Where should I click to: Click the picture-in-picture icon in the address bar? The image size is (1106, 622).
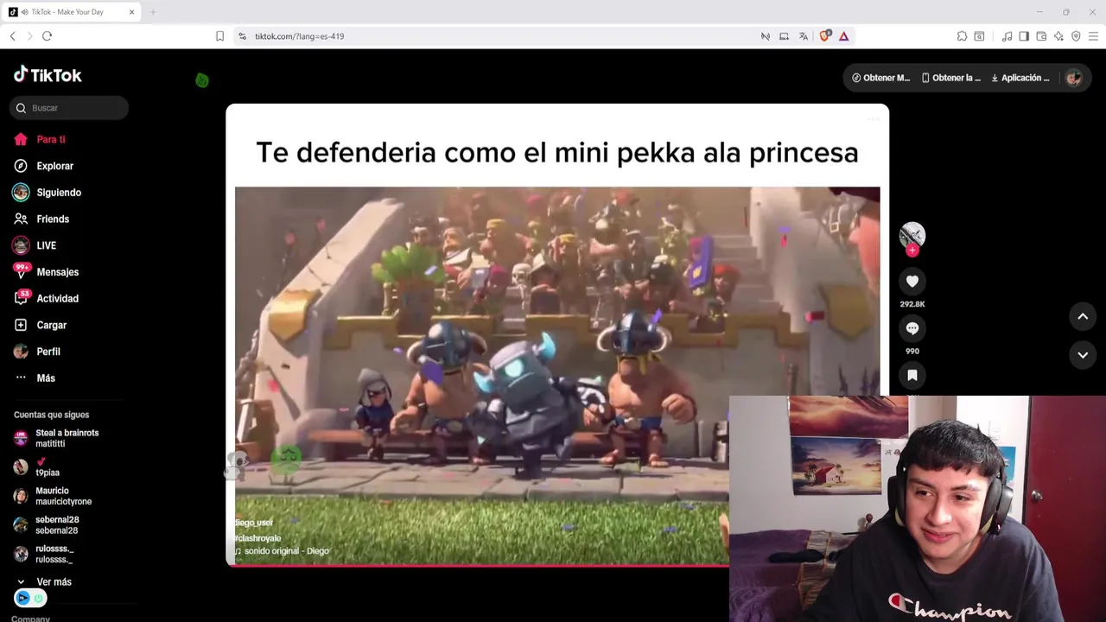click(x=784, y=36)
